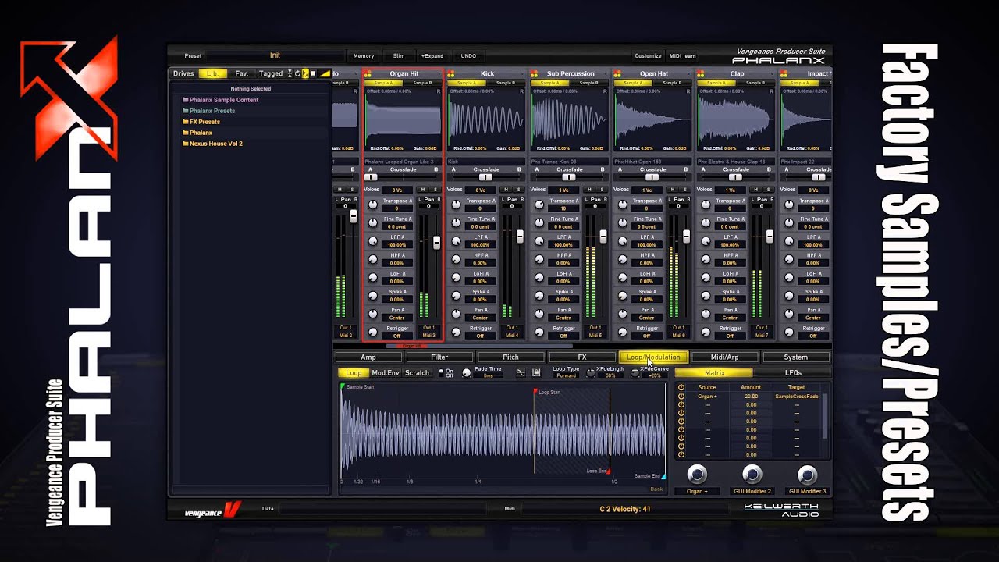Screen dimensions: 999x562
Task: Open the Organ Hit slot dropdown arrow
Action: pyautogui.click(x=439, y=73)
